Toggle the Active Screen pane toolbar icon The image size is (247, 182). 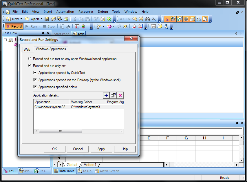click(192, 19)
